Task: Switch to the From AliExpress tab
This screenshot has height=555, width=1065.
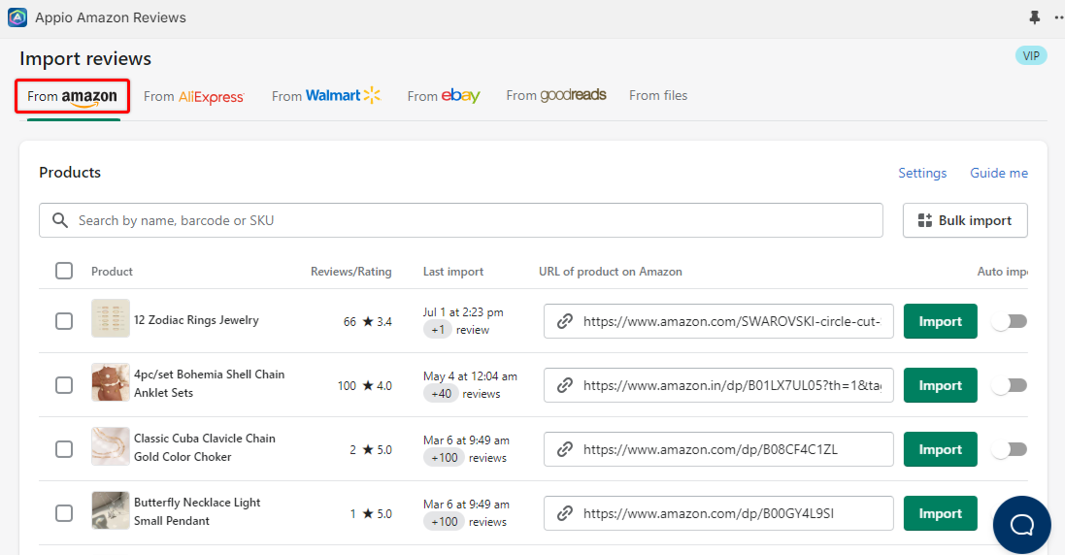Action: (193, 96)
